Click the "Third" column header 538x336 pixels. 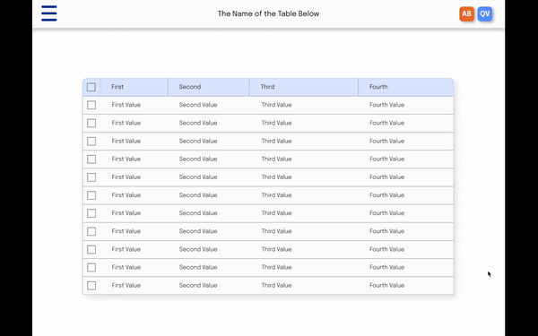304,87
